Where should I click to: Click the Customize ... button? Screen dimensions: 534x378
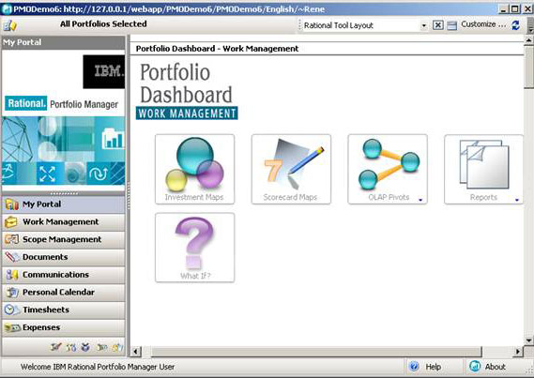483,24
